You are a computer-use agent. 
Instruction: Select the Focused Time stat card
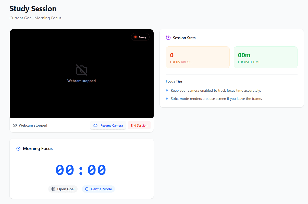tap(265, 57)
